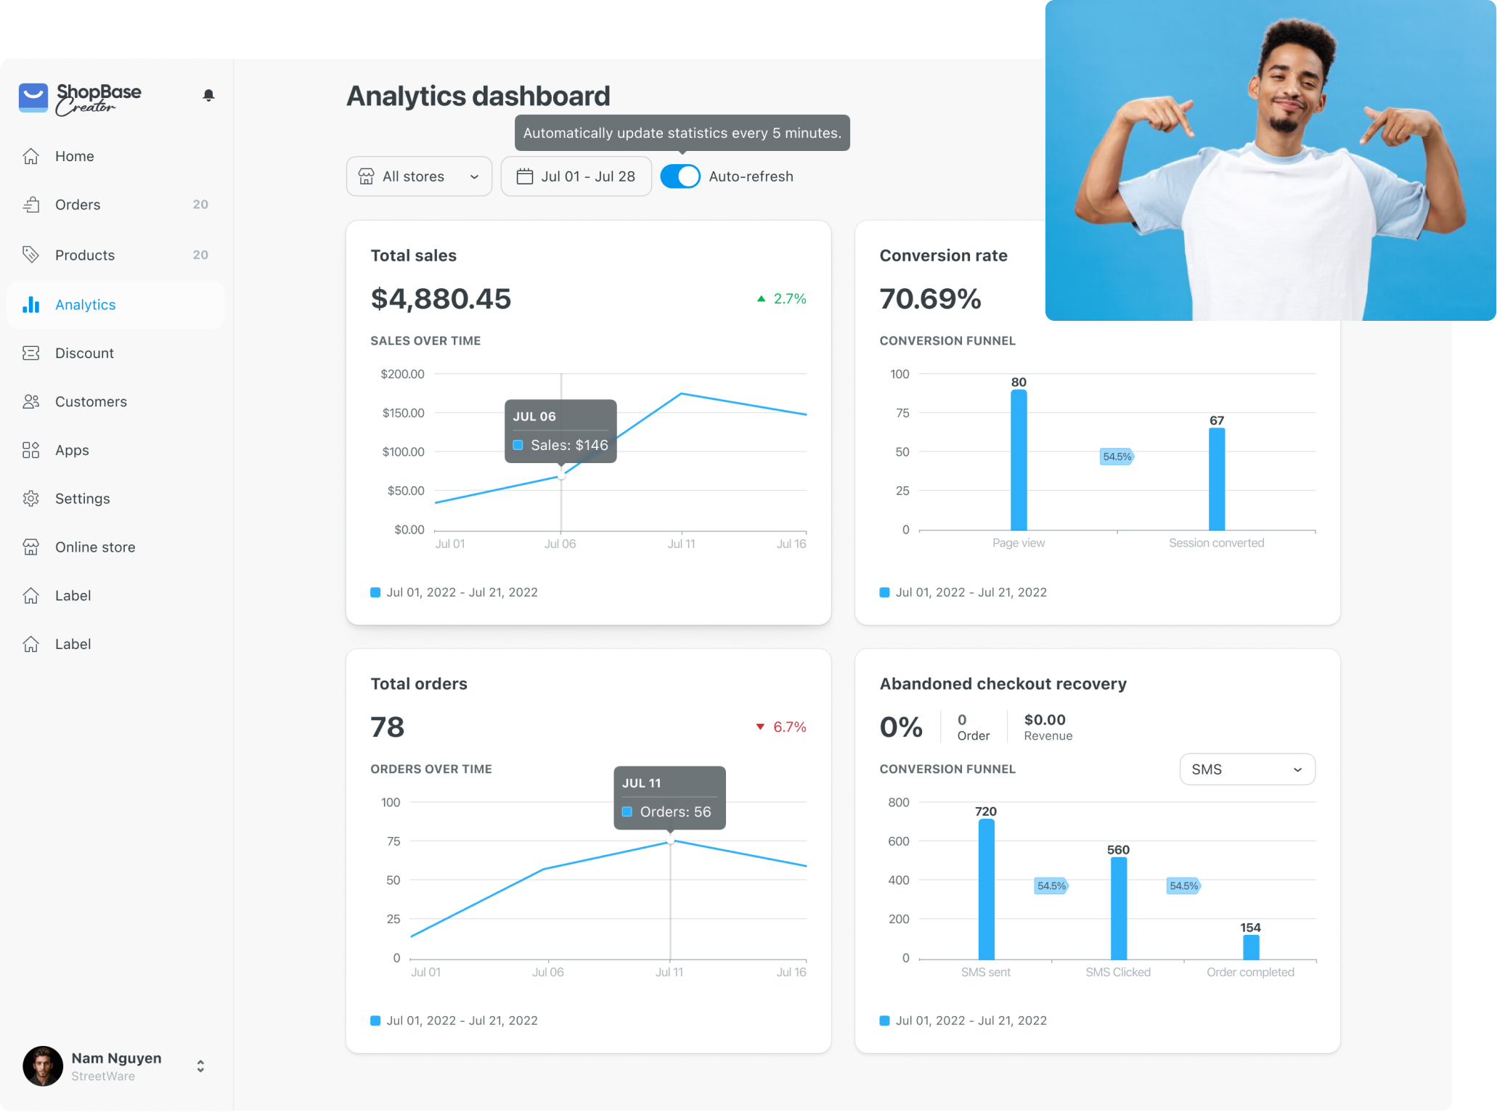
Task: Click the Total sales legend color square
Action: coord(375,592)
